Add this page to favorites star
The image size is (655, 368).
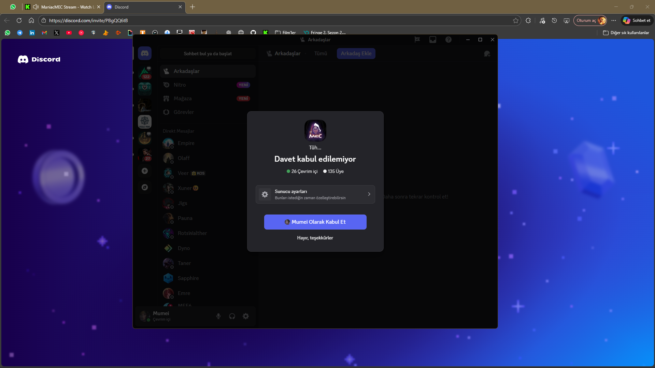(x=516, y=20)
